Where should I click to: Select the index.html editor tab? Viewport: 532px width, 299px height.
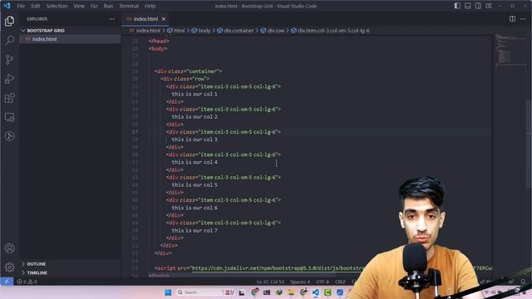(145, 19)
